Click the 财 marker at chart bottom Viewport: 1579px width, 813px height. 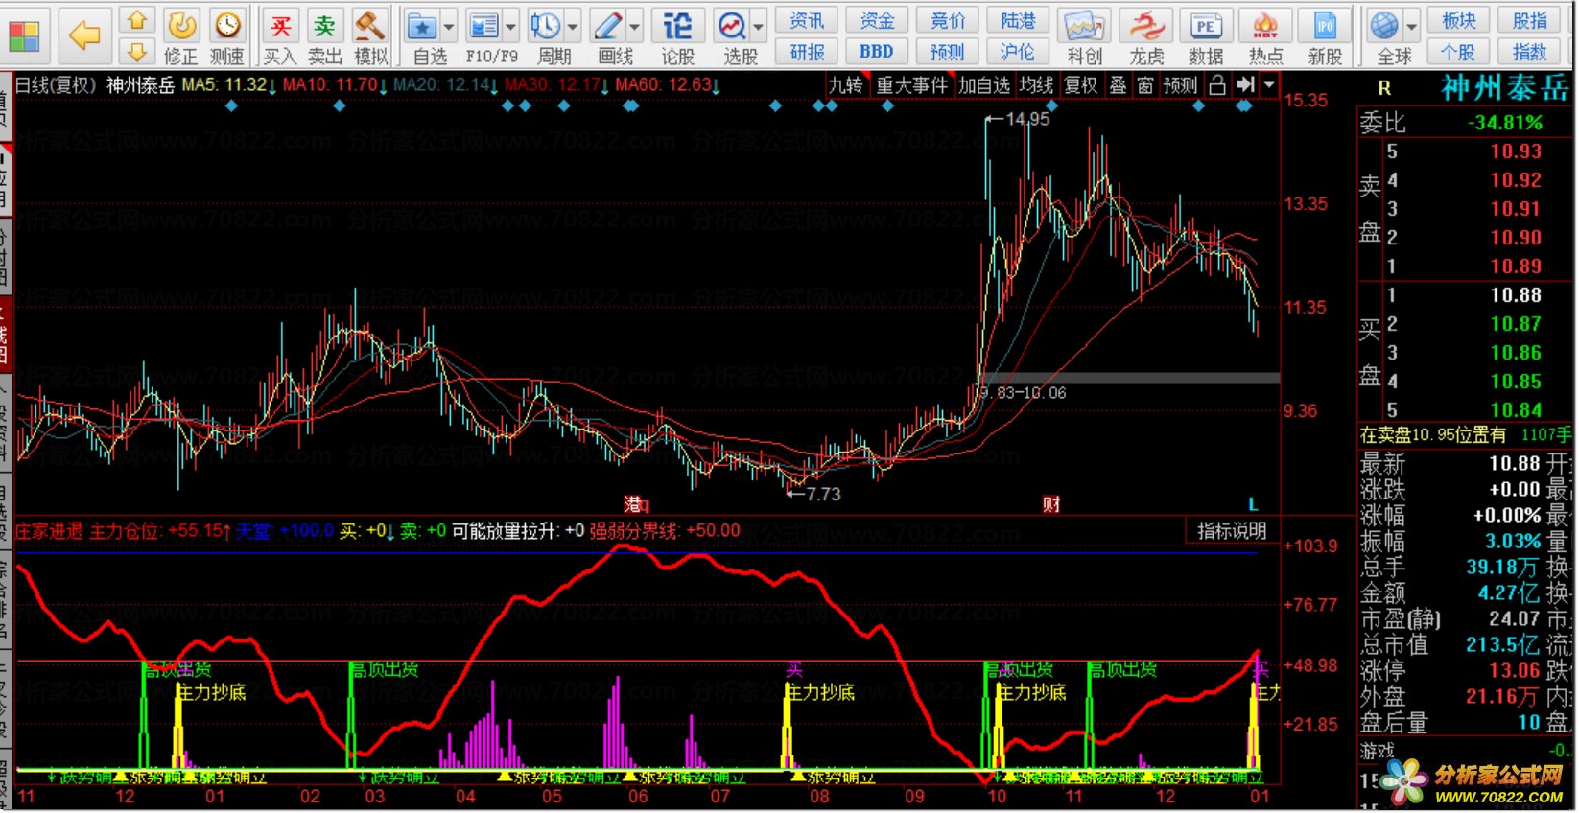(1052, 504)
